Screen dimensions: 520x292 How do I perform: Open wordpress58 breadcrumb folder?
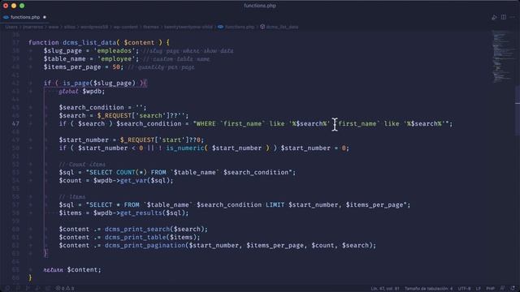[x=94, y=27]
